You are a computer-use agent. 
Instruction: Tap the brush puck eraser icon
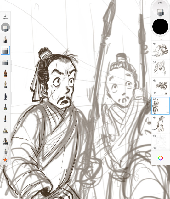(x=160, y=13)
